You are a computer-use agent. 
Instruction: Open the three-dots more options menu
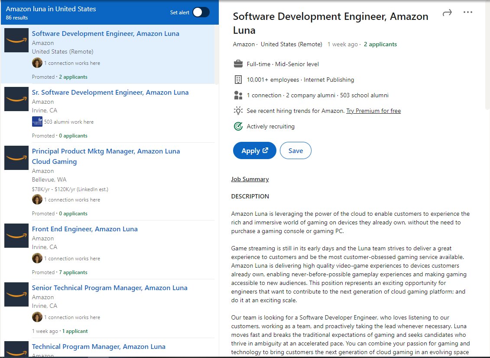pyautogui.click(x=468, y=12)
